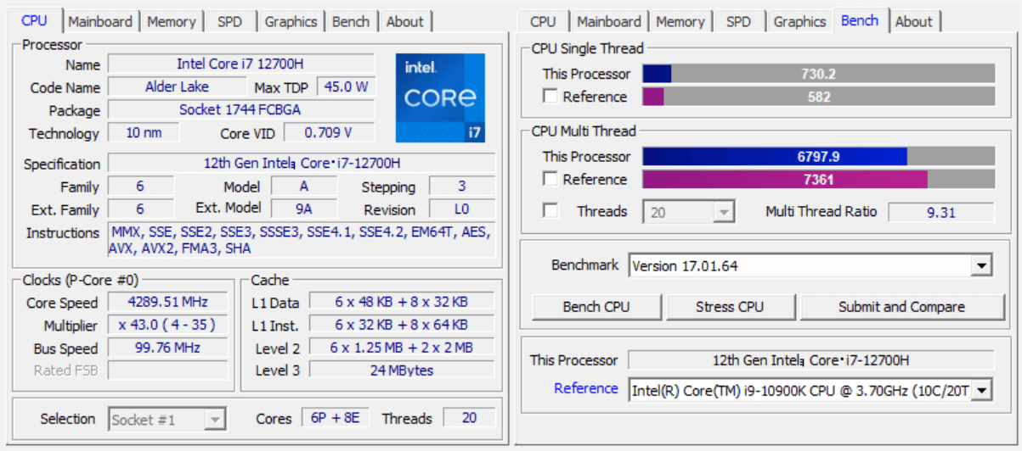Tick the Threads checkbox
The width and height of the screenshot is (1022, 451).
click(x=551, y=211)
